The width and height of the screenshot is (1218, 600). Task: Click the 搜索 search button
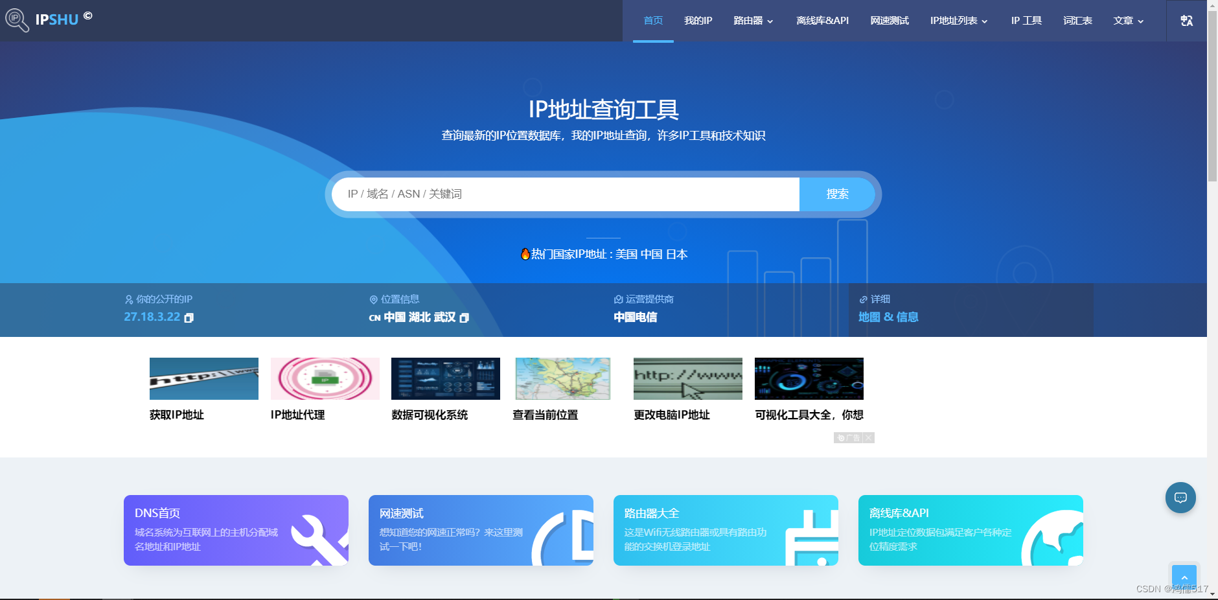[x=836, y=194]
